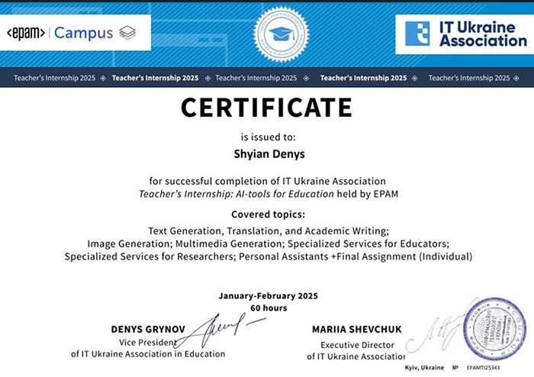Click the Covered topics heading
534x377 pixels.
click(x=268, y=214)
